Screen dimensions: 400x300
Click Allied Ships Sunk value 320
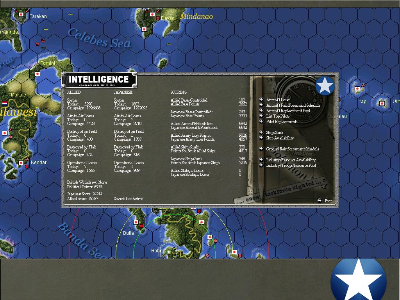pos(242,147)
